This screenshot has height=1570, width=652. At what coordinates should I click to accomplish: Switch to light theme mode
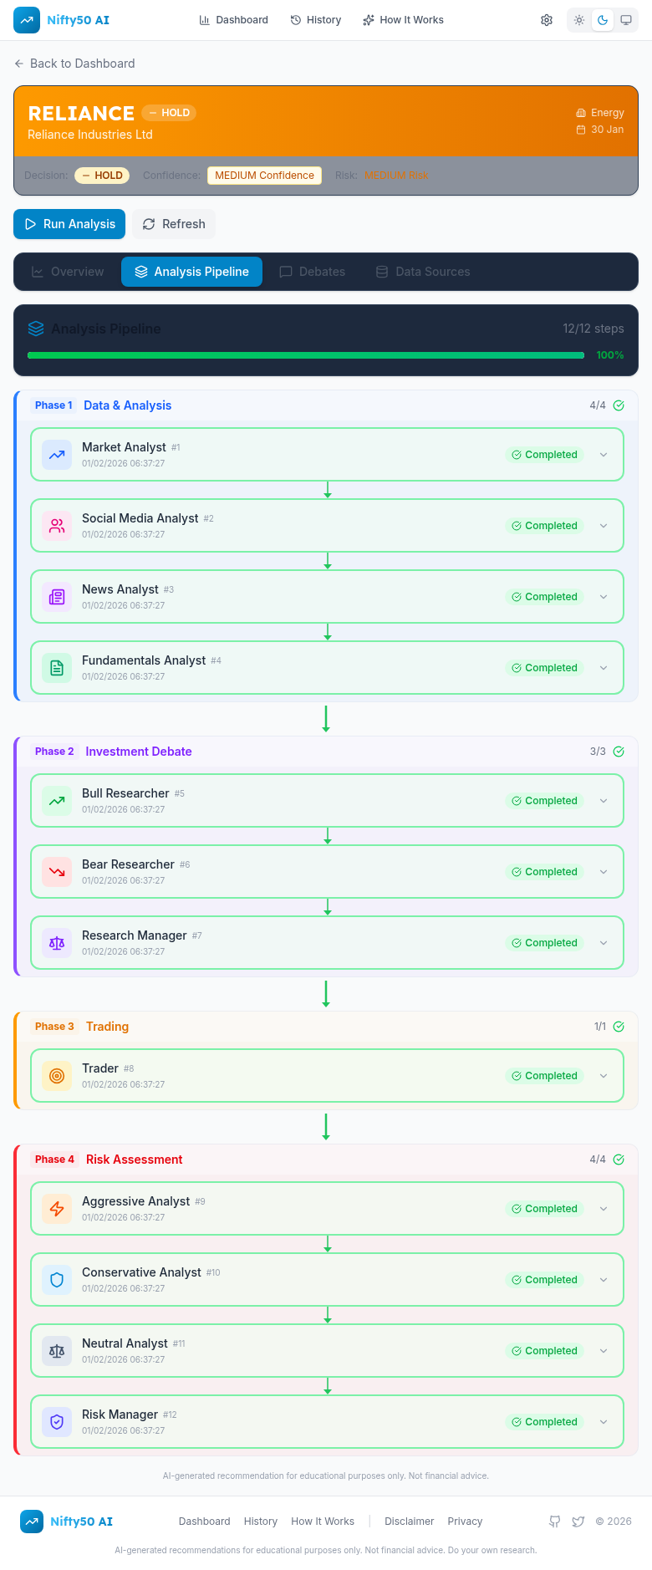[579, 20]
